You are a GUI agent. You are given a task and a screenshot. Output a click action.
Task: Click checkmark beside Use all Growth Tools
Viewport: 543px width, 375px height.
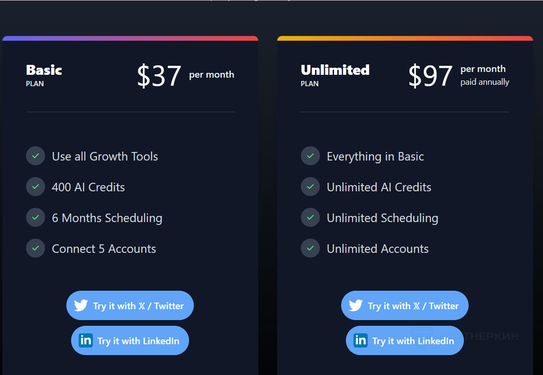(36, 156)
